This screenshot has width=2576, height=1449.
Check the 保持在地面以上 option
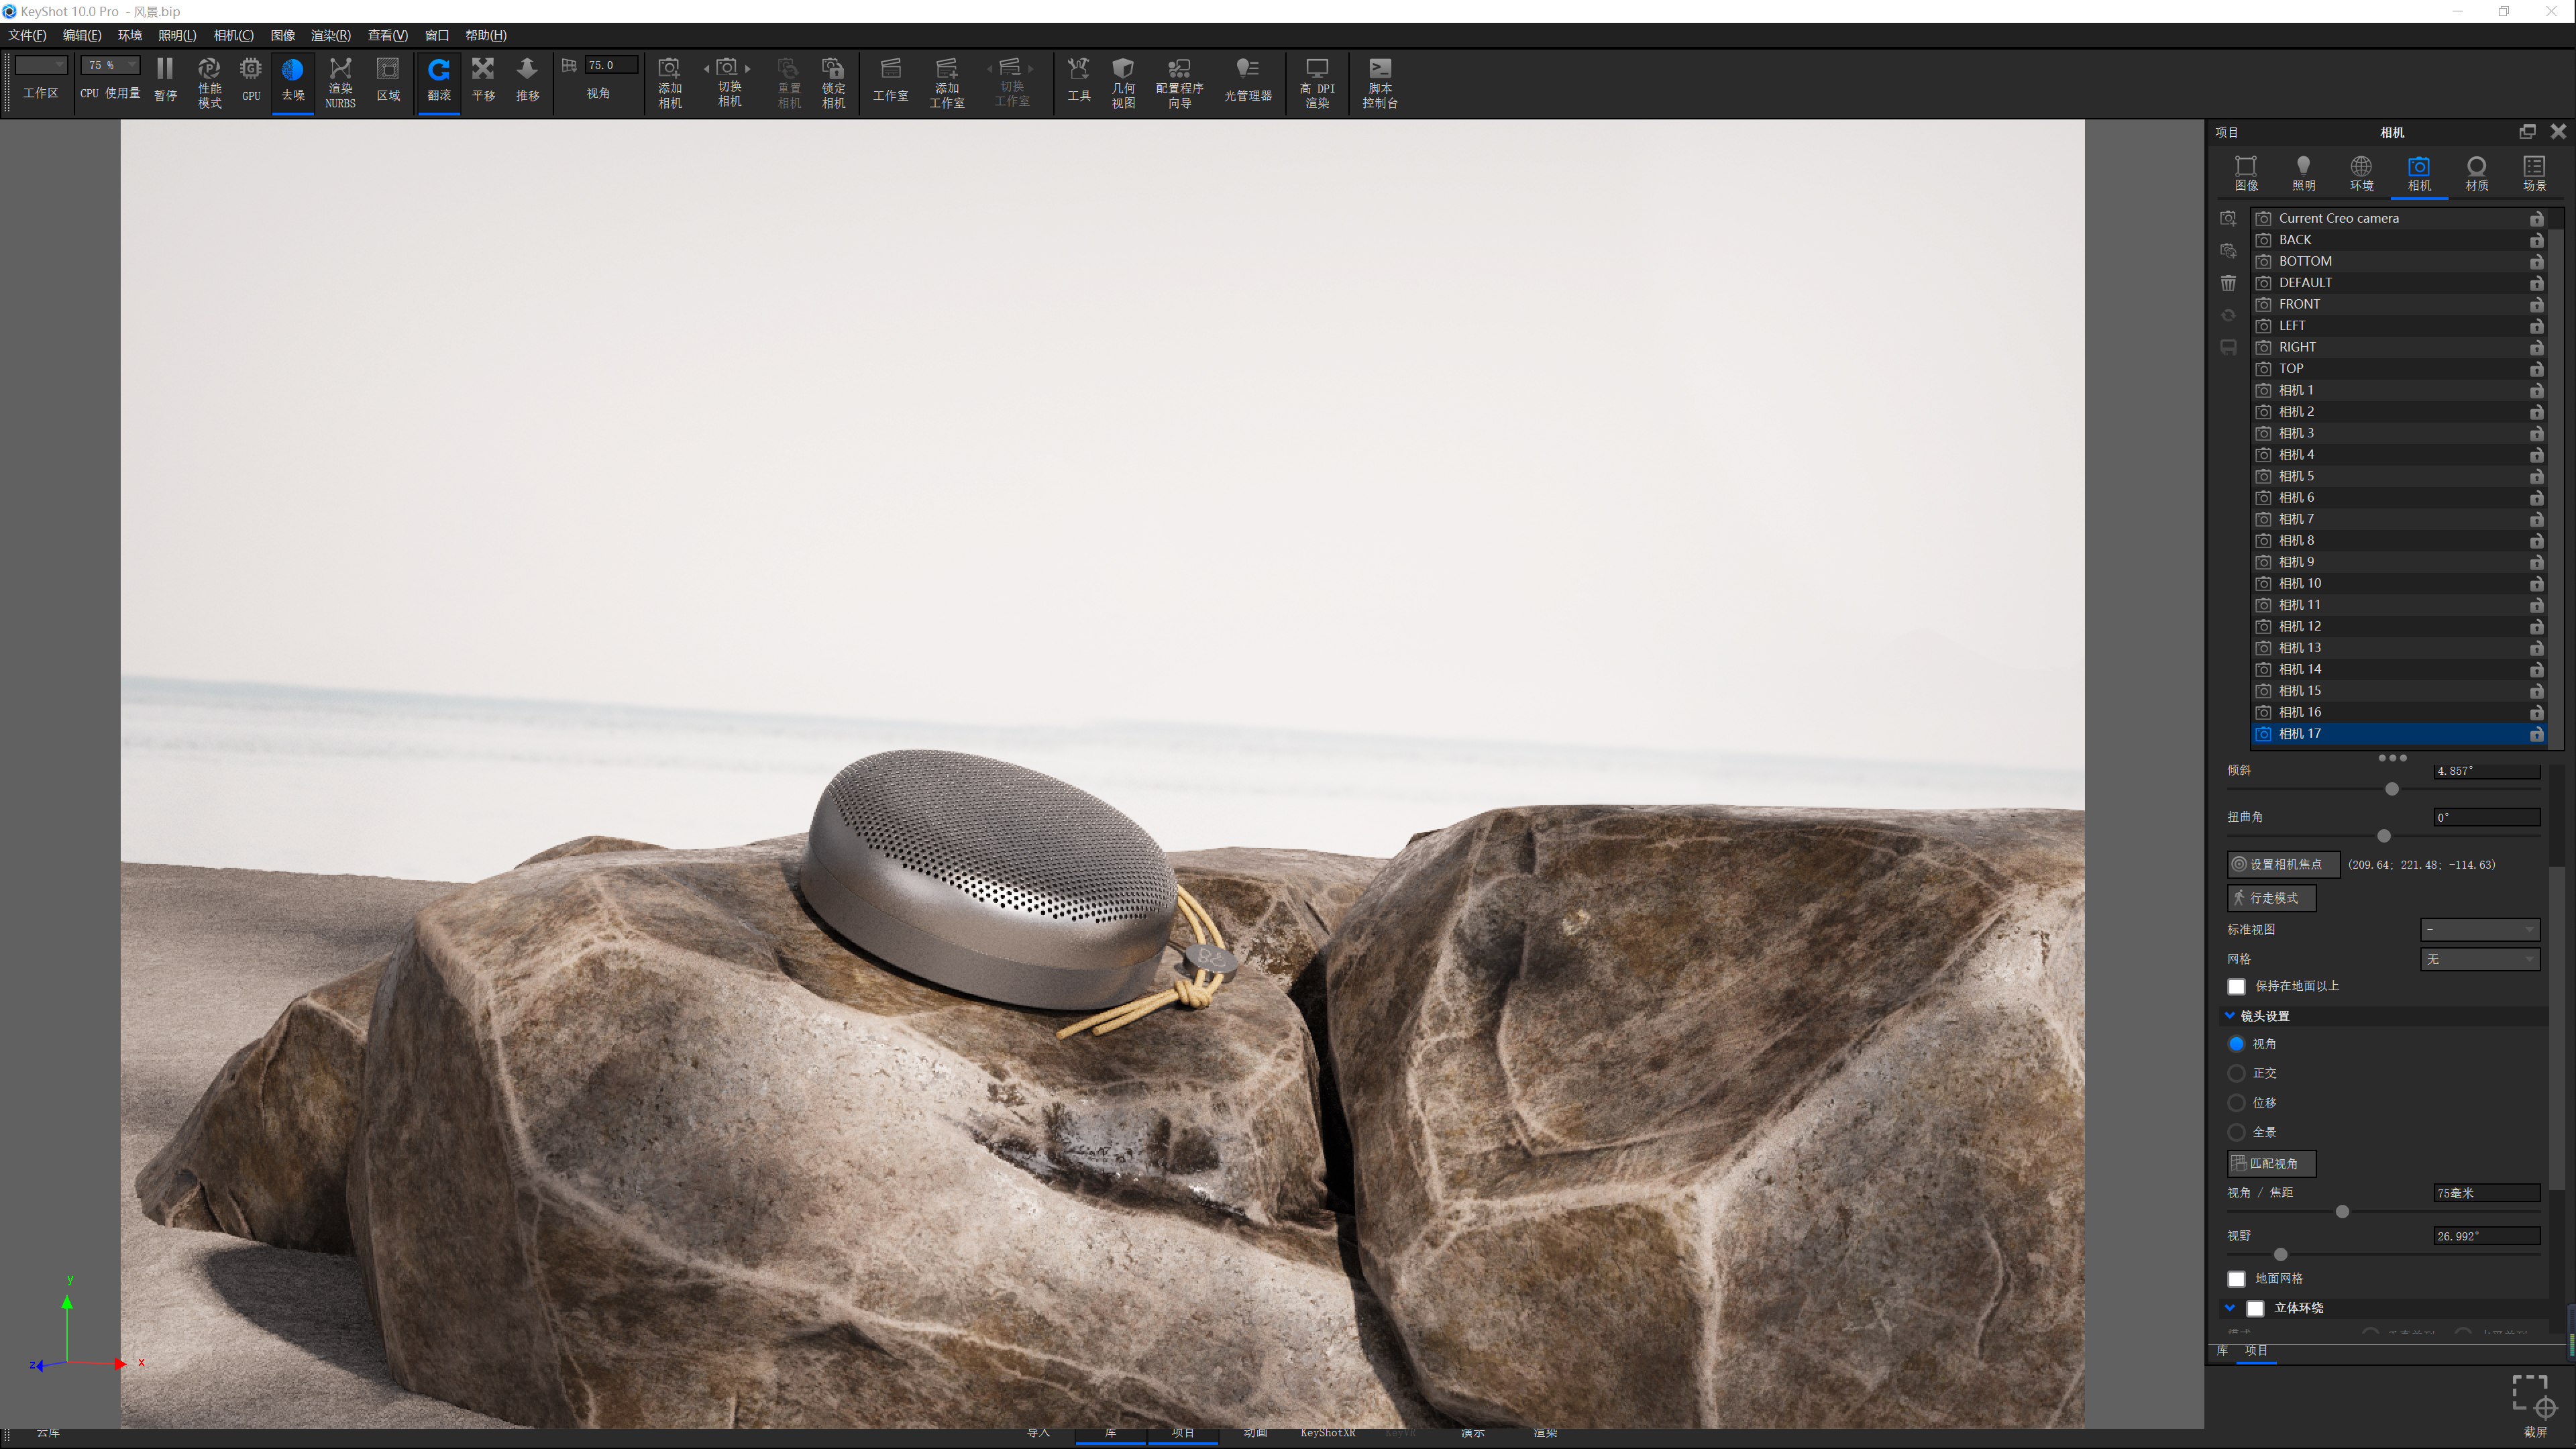(x=2236, y=986)
